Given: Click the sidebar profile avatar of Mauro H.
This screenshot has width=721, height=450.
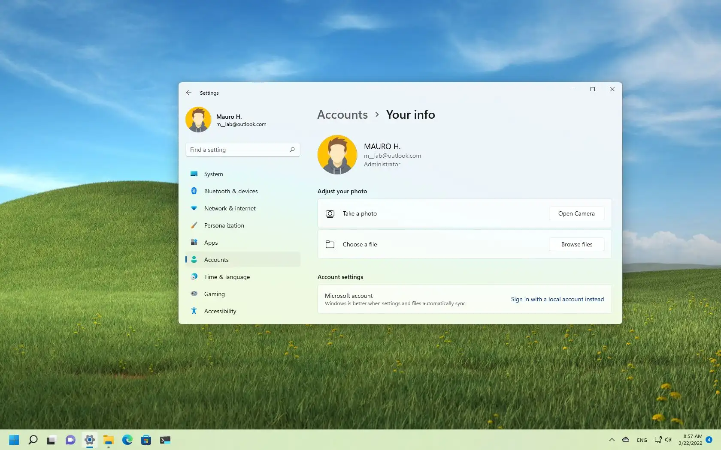Looking at the screenshot, I should point(198,120).
